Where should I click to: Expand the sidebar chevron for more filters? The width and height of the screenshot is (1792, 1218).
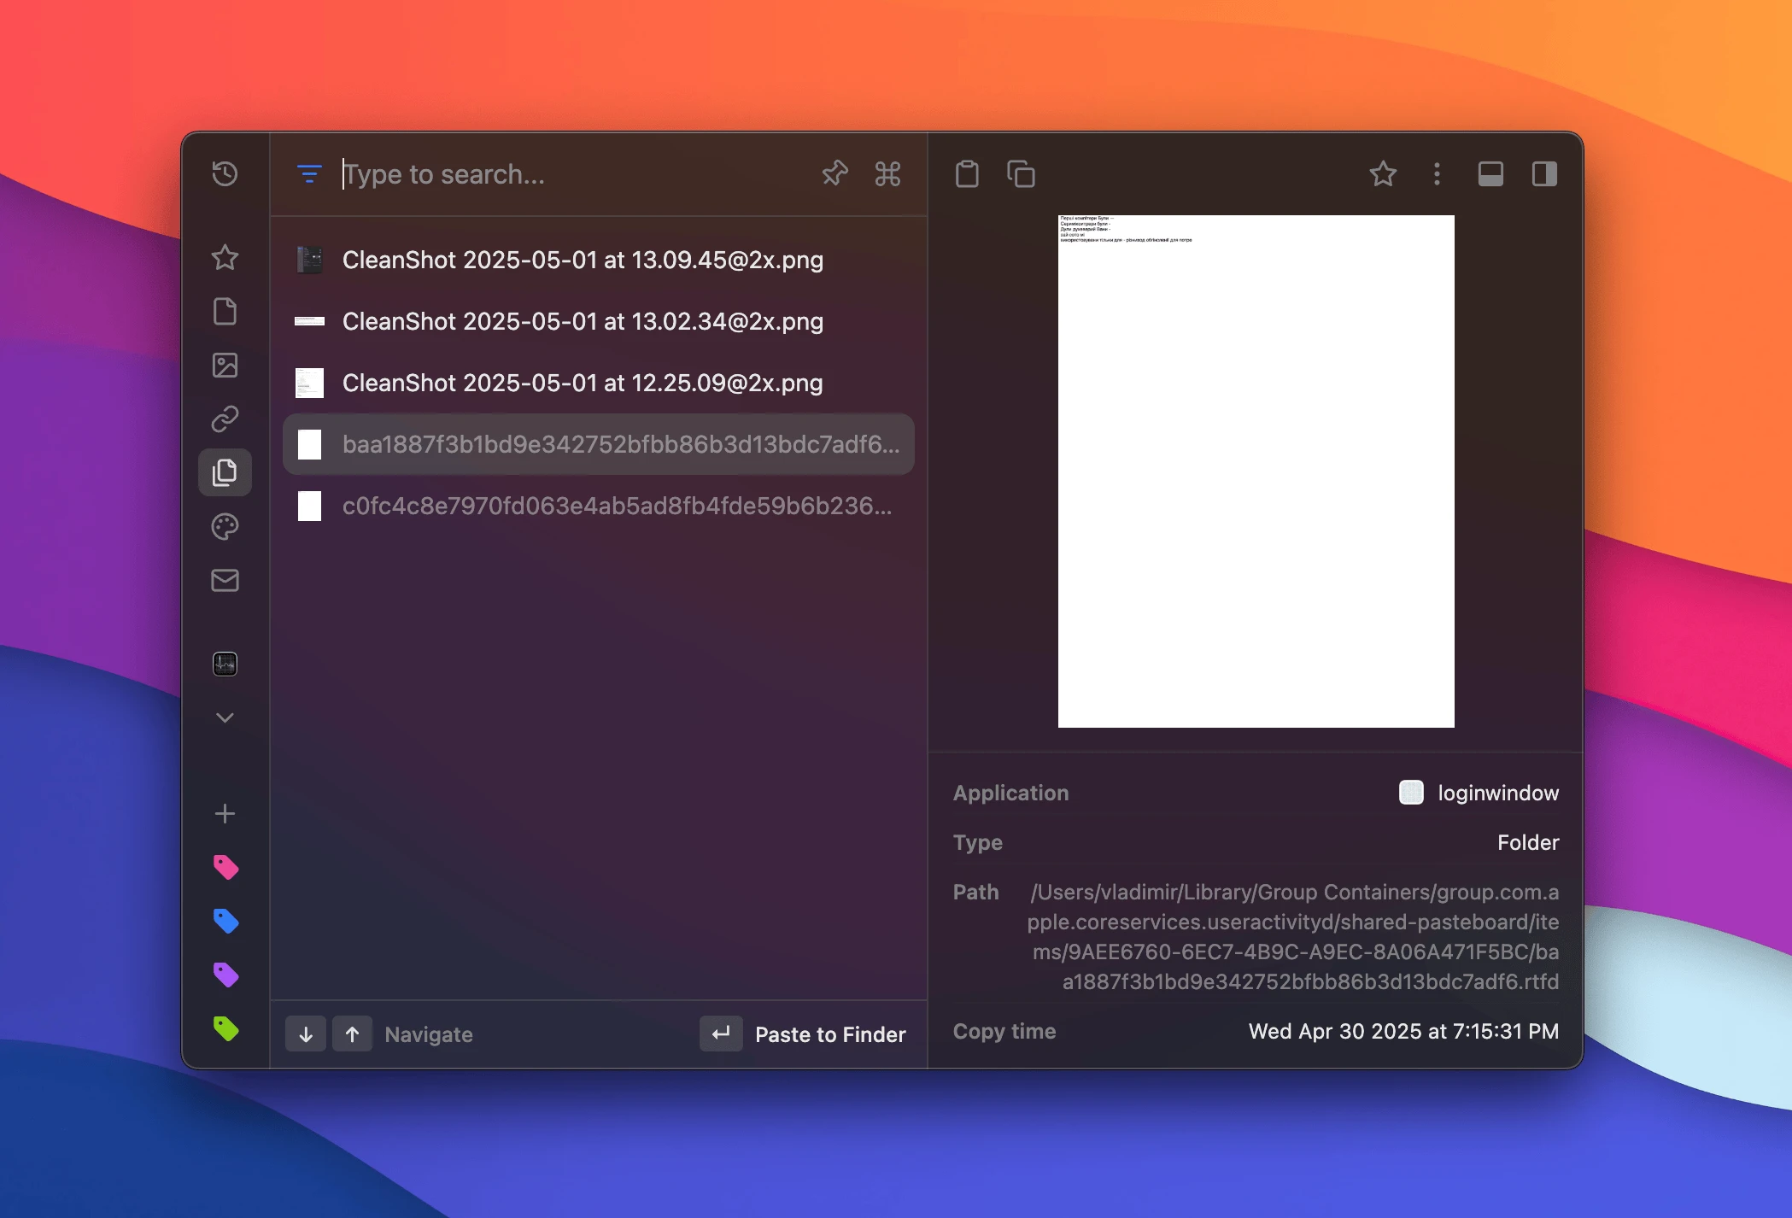coord(225,717)
